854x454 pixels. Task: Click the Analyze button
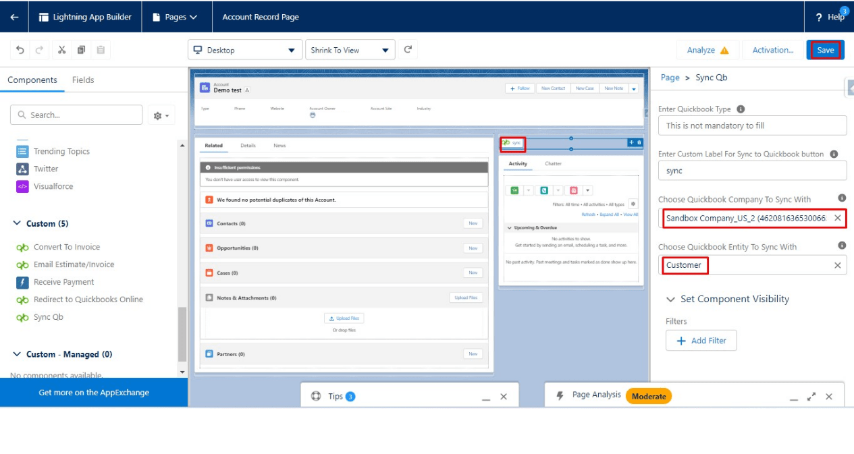pos(708,50)
